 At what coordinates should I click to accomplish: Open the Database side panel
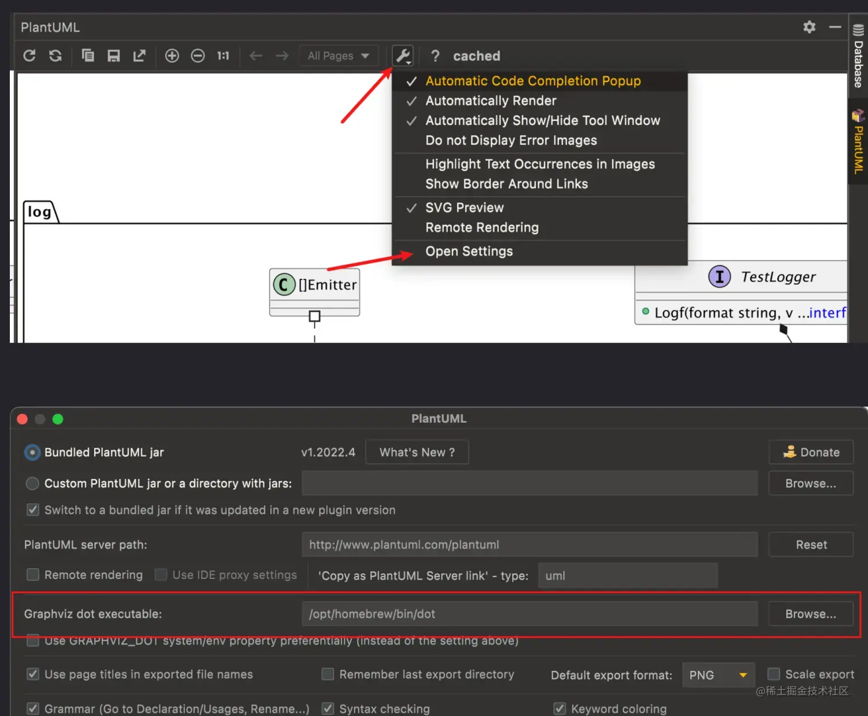[x=858, y=56]
